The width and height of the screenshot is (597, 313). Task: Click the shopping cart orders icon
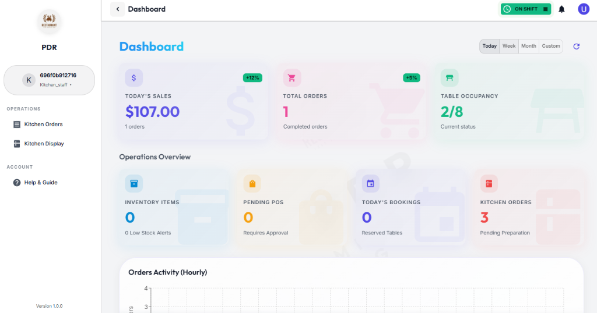[x=292, y=77]
